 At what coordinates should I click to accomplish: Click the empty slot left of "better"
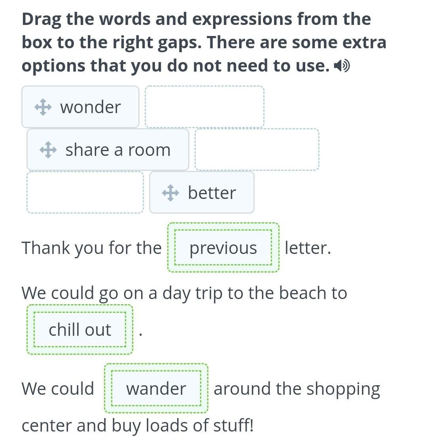[x=85, y=192]
